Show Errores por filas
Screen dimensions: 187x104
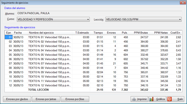click(x=75, y=99)
